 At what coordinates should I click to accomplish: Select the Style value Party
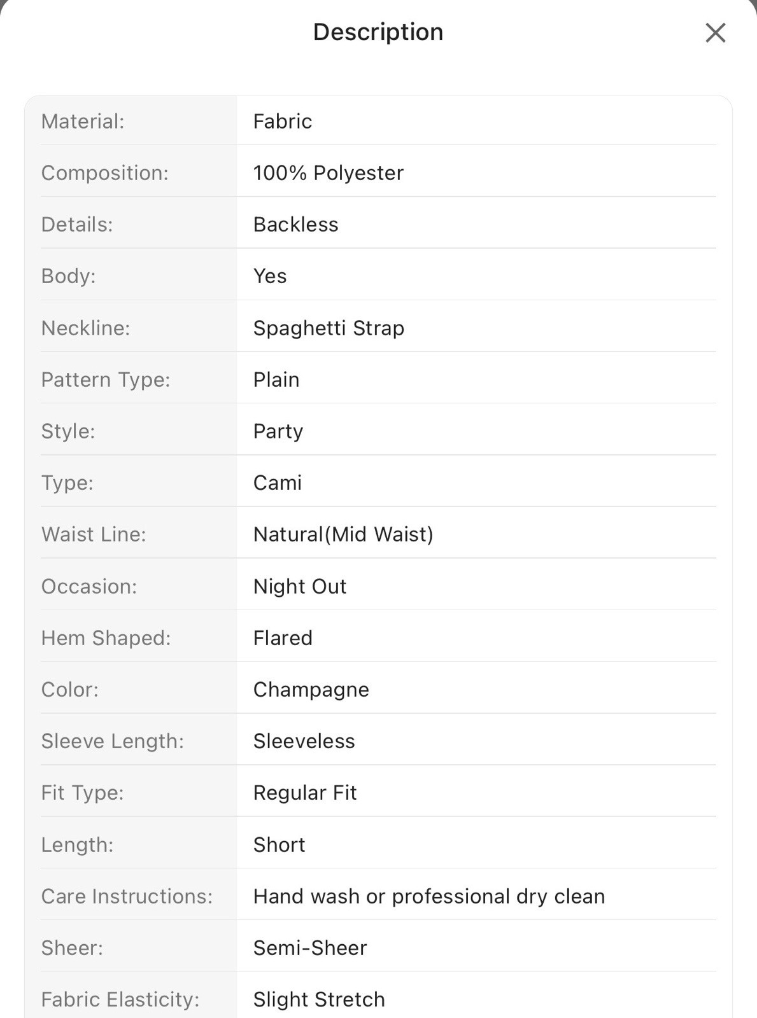pos(278,431)
